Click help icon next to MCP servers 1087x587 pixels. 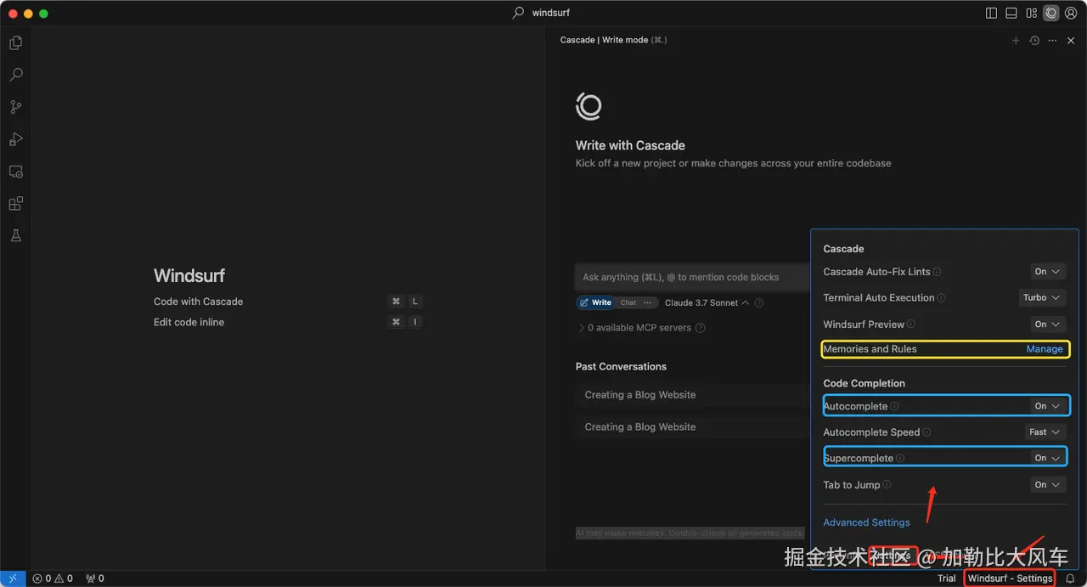[x=701, y=328]
